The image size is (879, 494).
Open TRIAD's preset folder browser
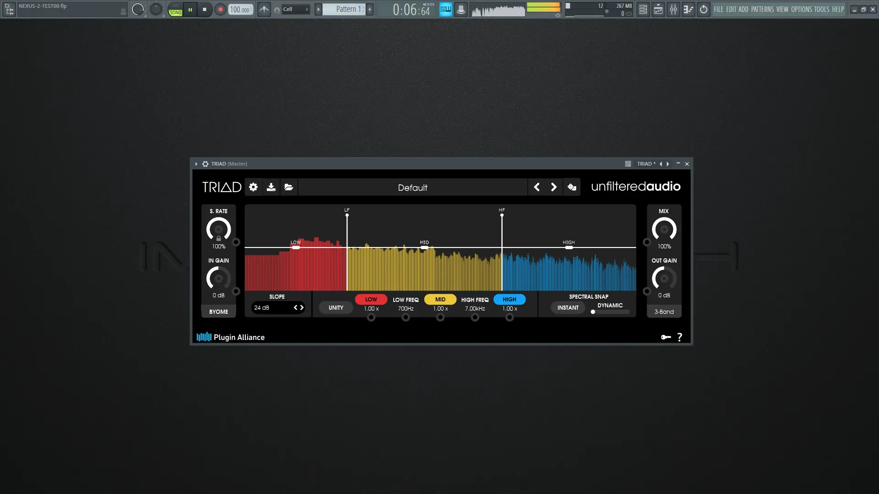point(288,187)
